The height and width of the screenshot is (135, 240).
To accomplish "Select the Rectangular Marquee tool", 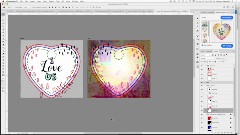I will pyautogui.click(x=3, y=17).
